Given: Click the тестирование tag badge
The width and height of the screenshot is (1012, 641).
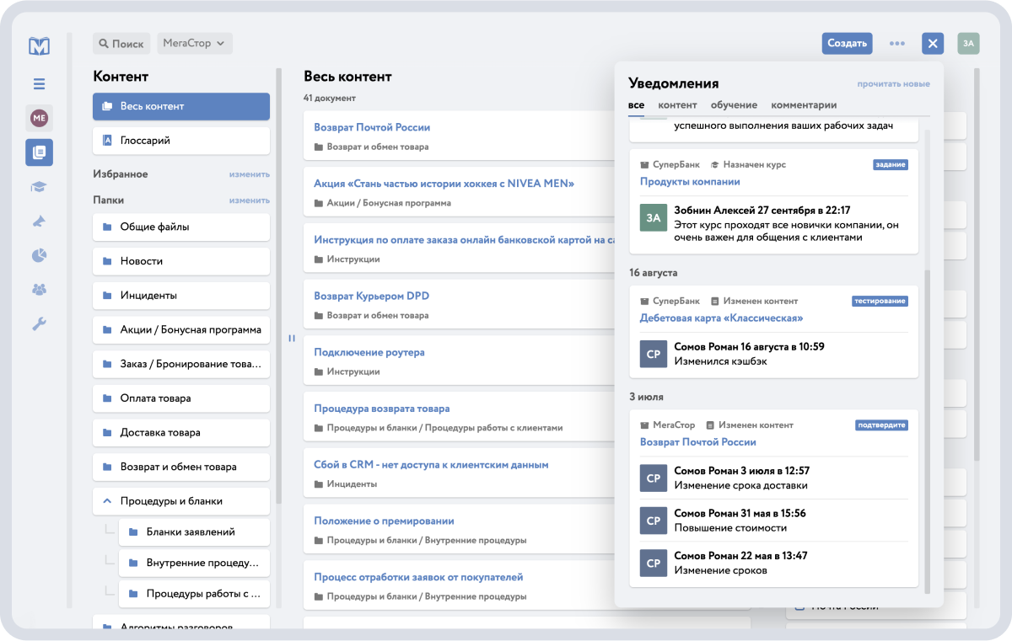Looking at the screenshot, I should click(880, 301).
